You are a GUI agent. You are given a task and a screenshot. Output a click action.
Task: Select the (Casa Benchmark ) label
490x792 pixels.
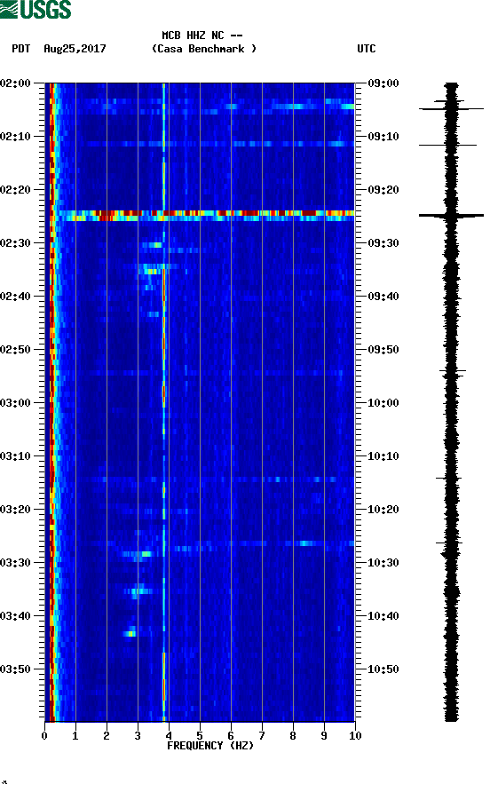(204, 49)
